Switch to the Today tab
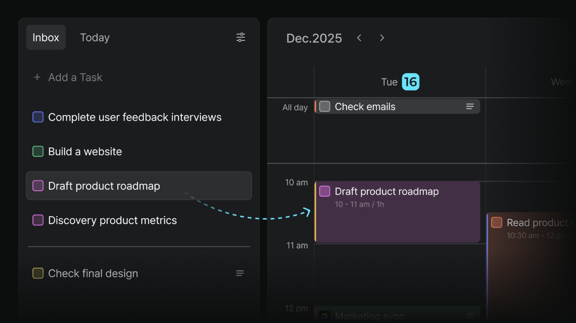Viewport: 576px width, 323px height. (x=94, y=38)
